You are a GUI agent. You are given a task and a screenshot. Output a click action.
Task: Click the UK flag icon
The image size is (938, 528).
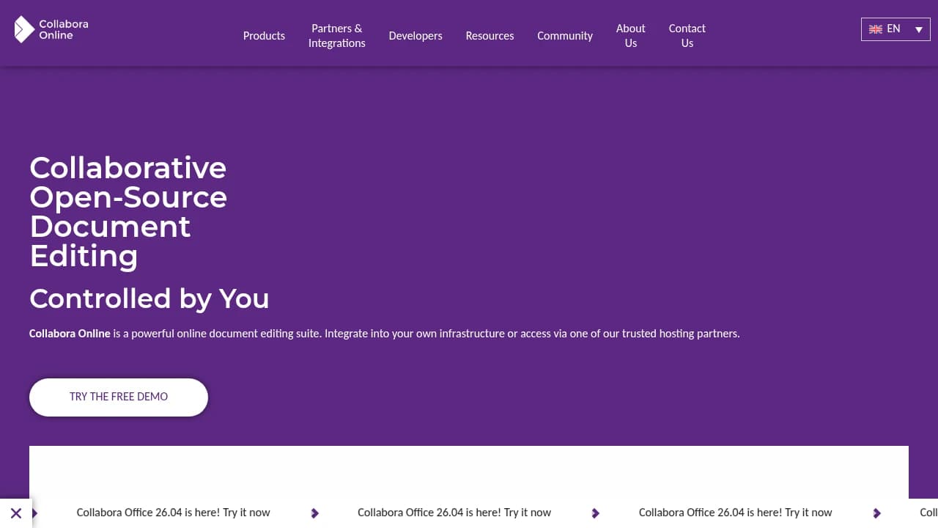tap(875, 29)
